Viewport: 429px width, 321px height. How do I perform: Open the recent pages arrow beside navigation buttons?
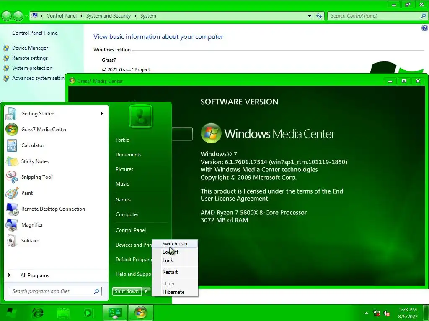coord(26,16)
